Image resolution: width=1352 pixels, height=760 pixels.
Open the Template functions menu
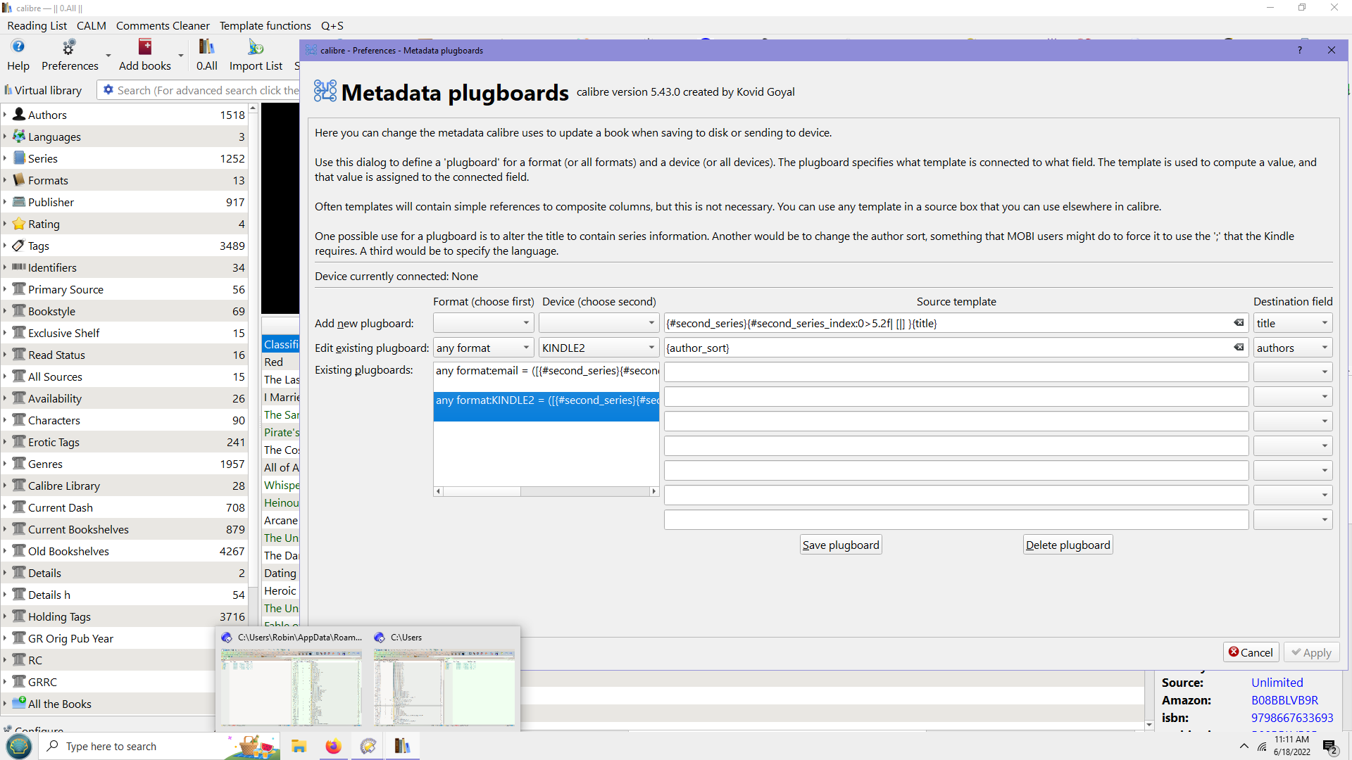point(265,25)
